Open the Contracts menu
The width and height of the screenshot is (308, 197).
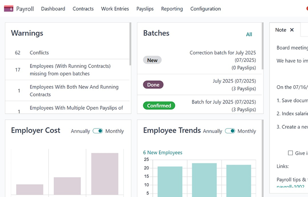(83, 9)
